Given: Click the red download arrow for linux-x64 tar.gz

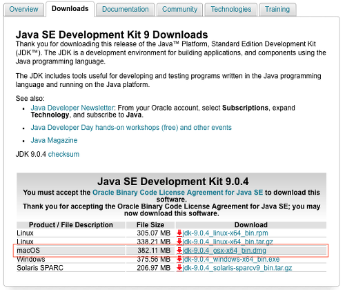Looking at the screenshot, I should click(179, 242).
